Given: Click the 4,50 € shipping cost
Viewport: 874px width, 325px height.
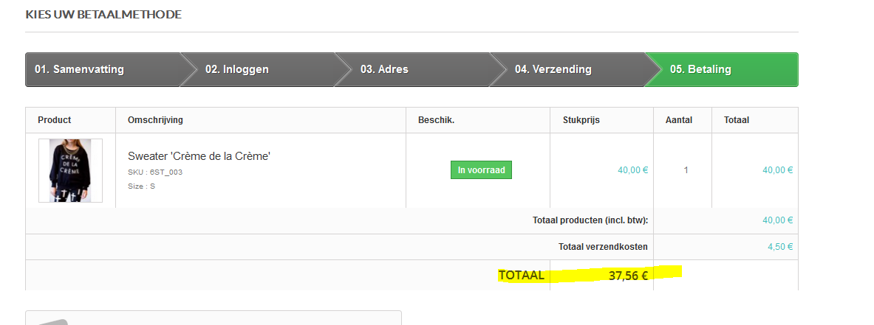Looking at the screenshot, I should [x=780, y=247].
